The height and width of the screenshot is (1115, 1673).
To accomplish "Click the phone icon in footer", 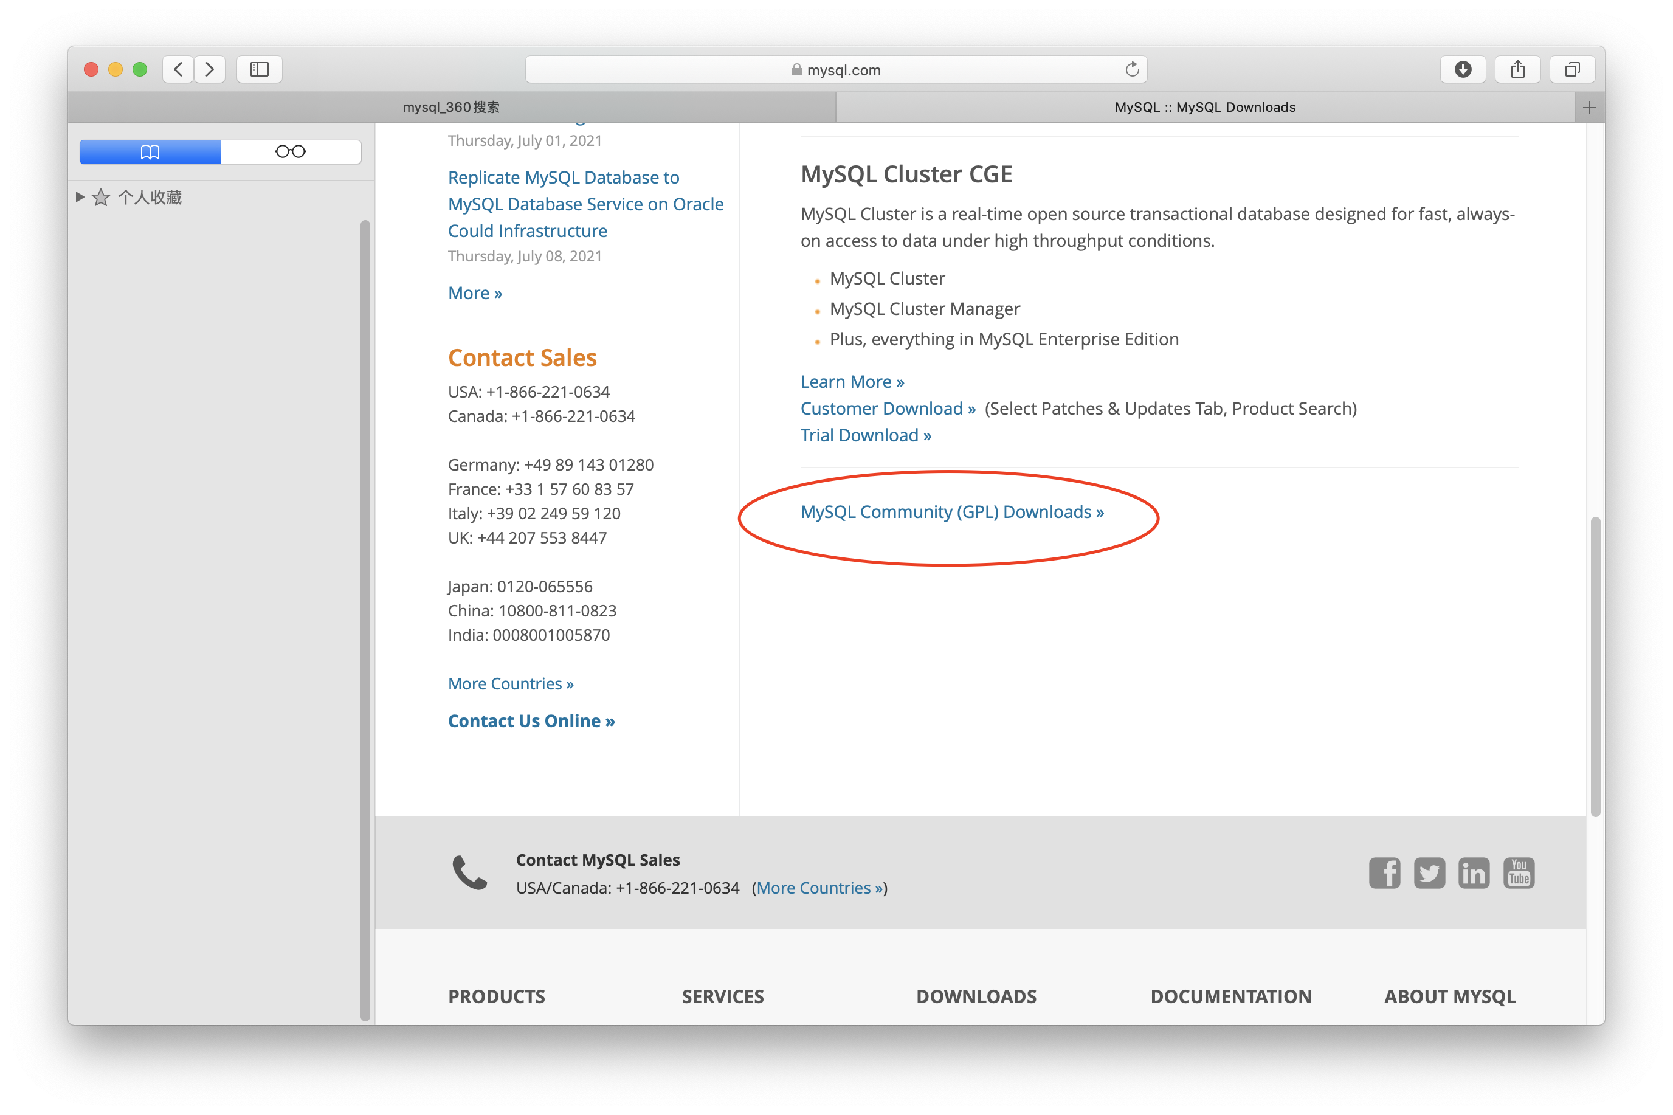I will (x=470, y=872).
